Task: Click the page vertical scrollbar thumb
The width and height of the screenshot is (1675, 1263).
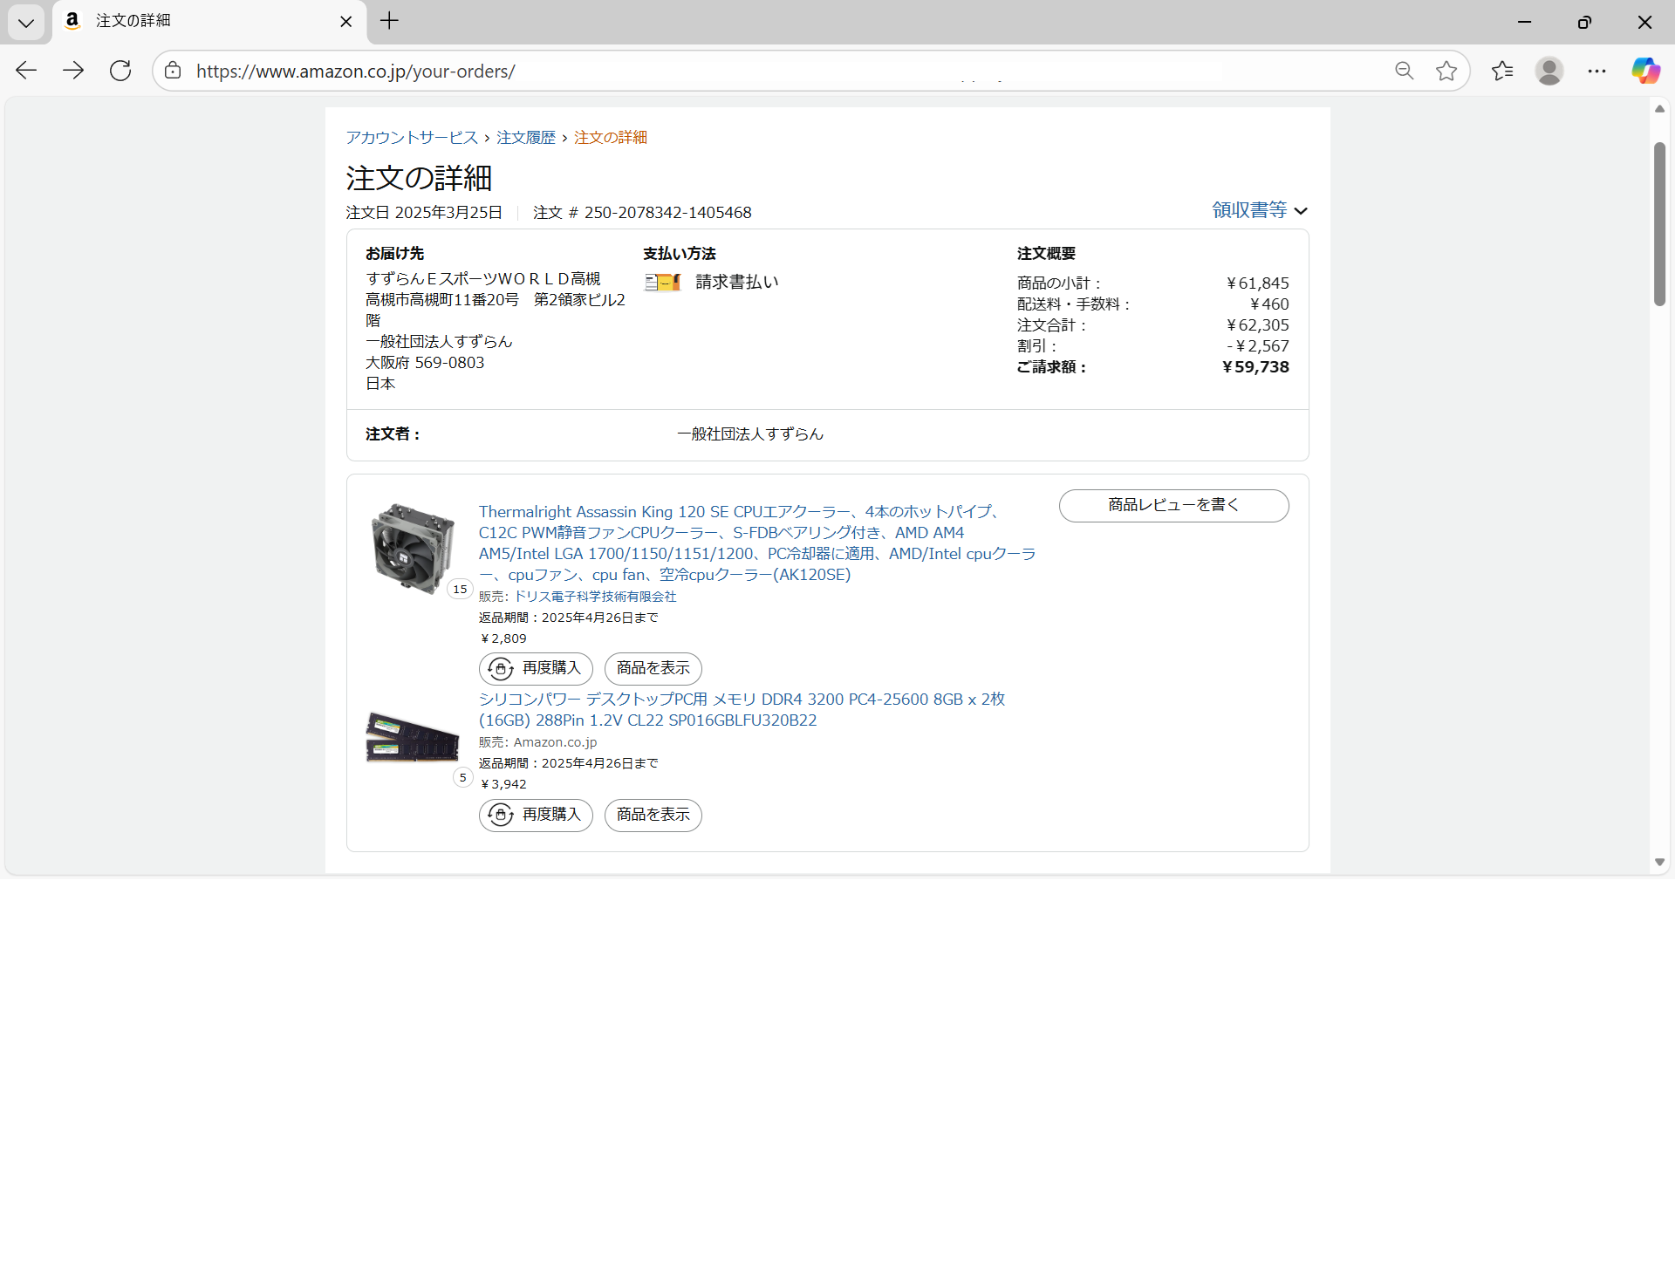Action: pos(1659,223)
